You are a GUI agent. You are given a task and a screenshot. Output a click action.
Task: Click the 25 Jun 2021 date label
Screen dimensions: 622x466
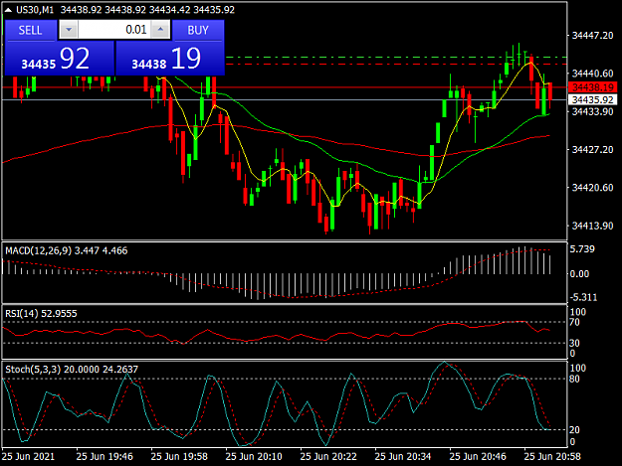28,456
